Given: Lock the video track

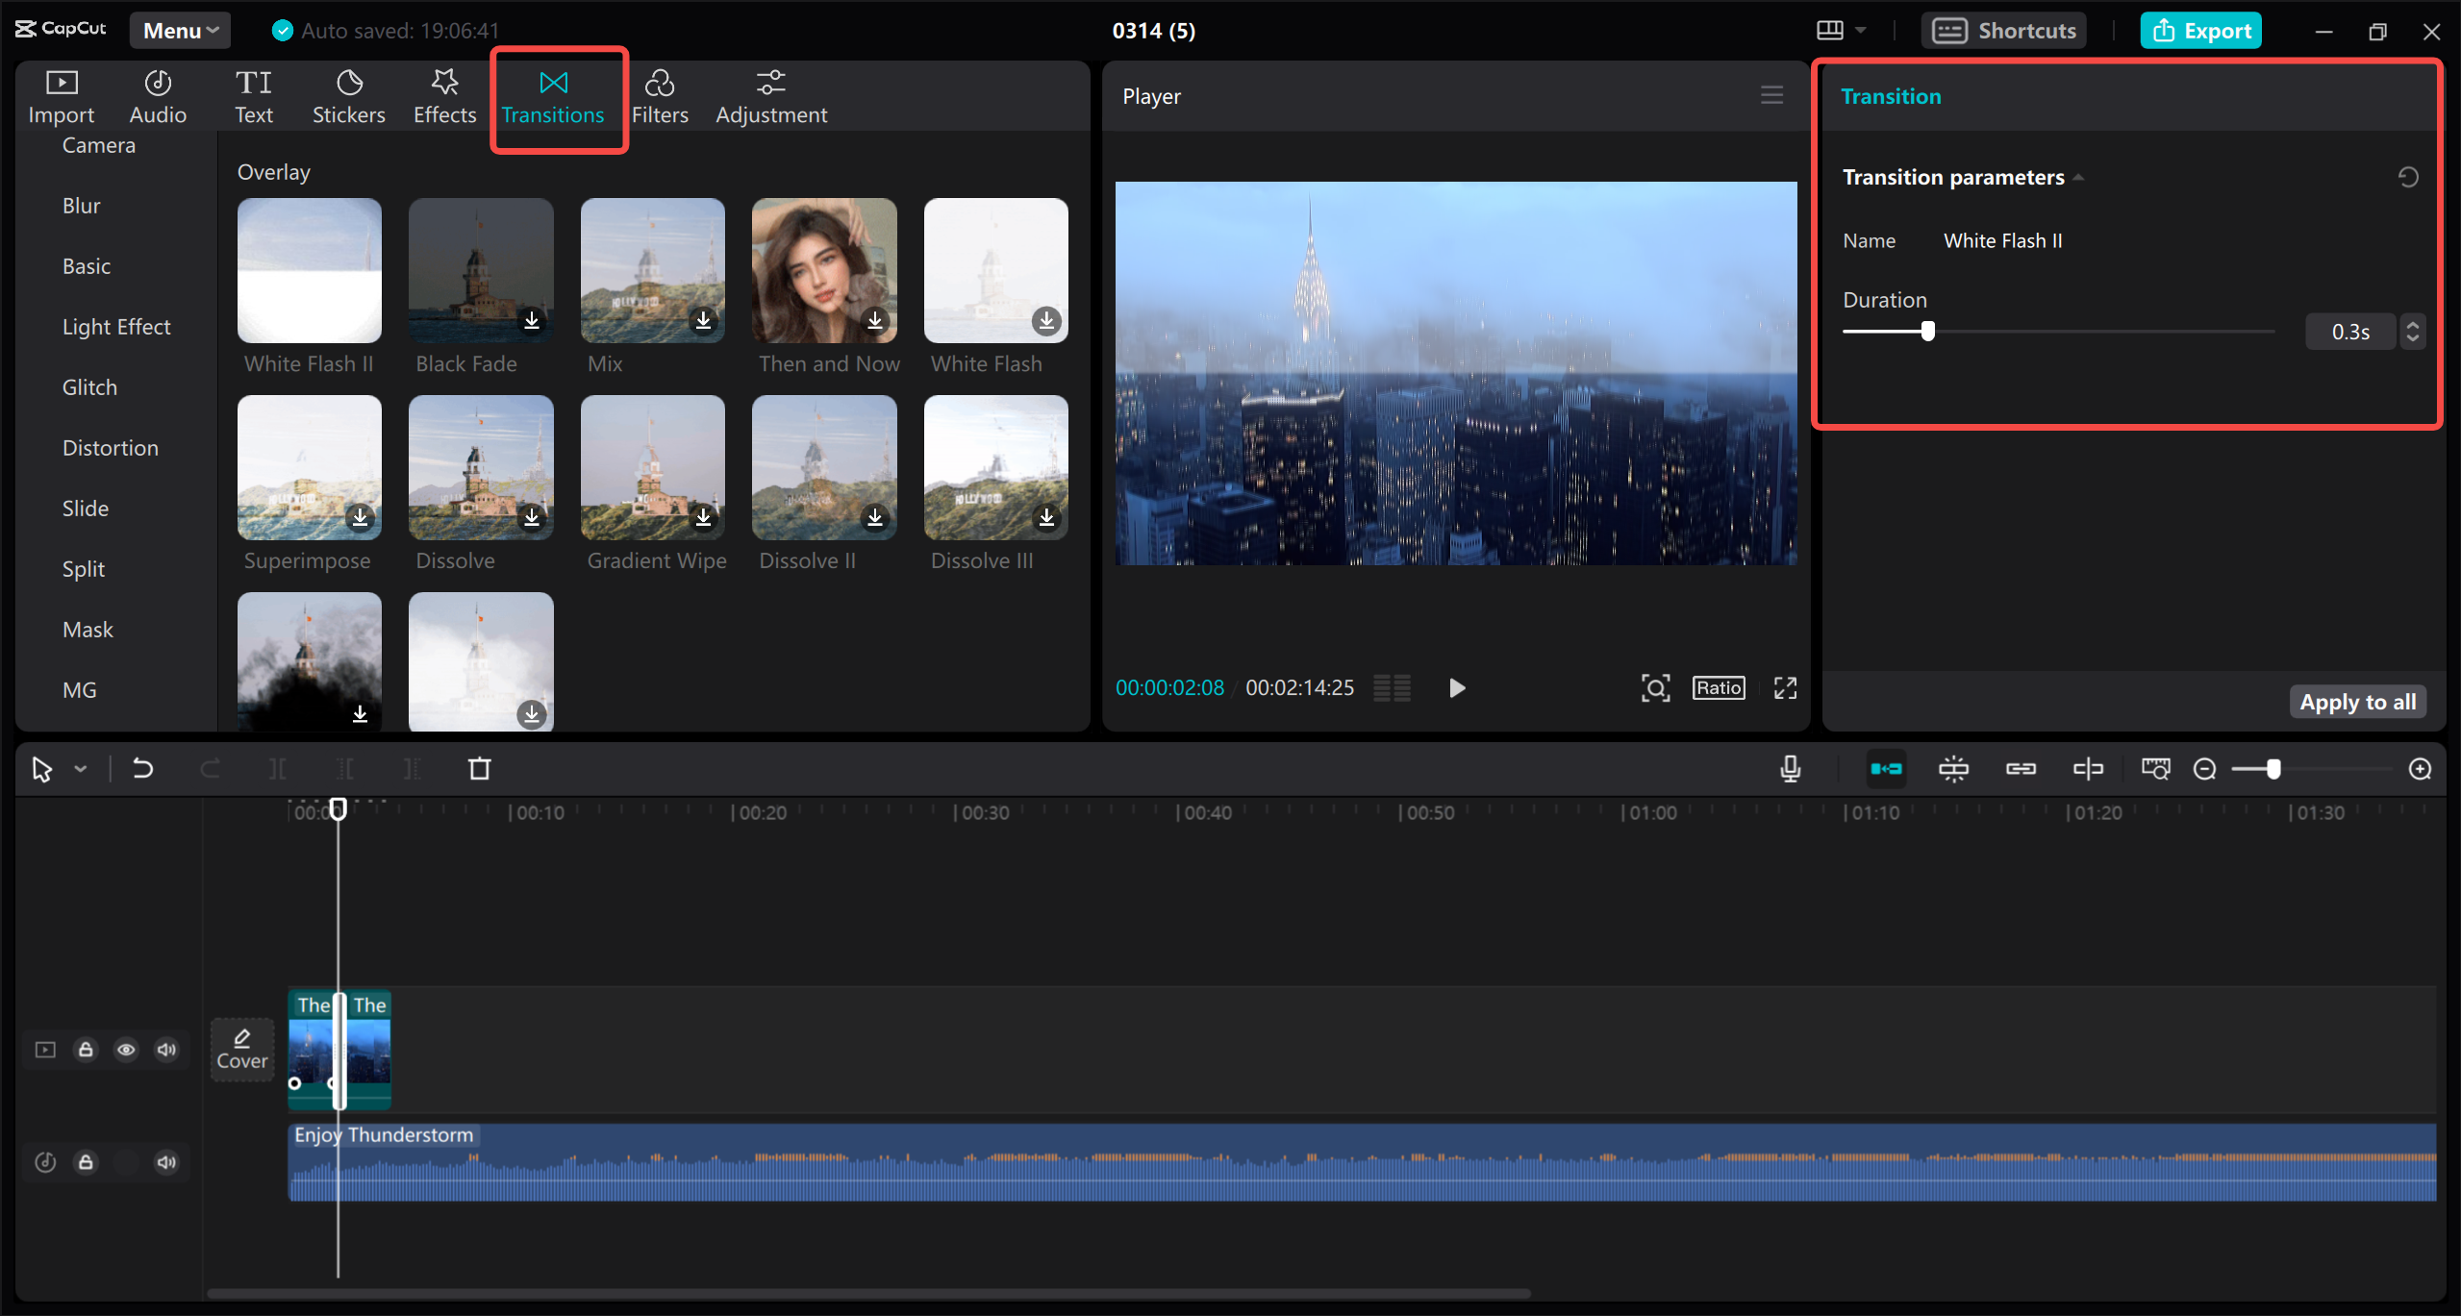Looking at the screenshot, I should (x=86, y=1049).
